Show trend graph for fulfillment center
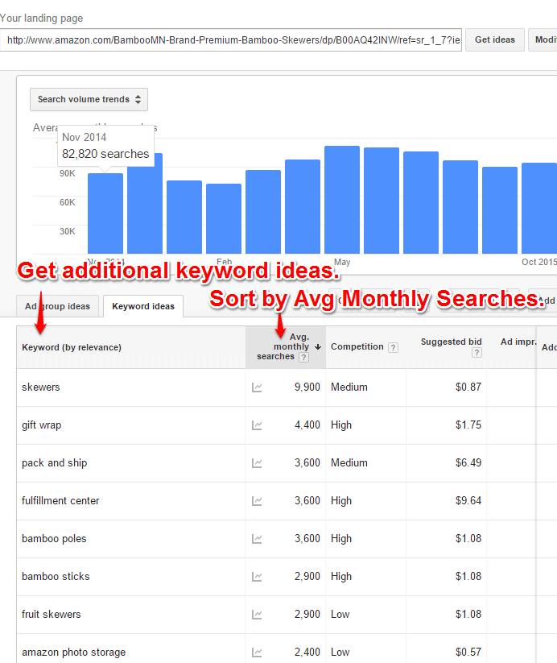557x663 pixels. [257, 501]
